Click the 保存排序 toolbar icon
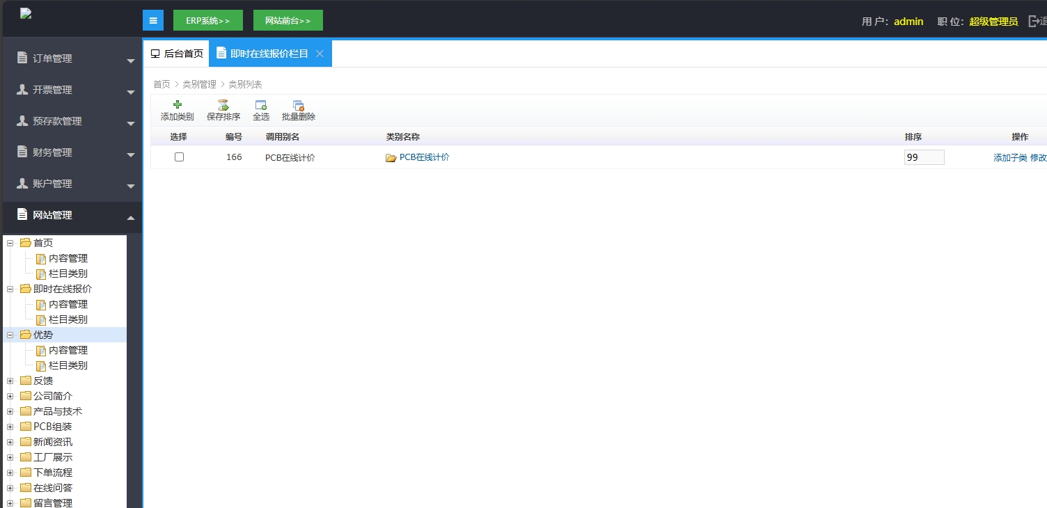This screenshot has height=508, width=1047. (223, 106)
